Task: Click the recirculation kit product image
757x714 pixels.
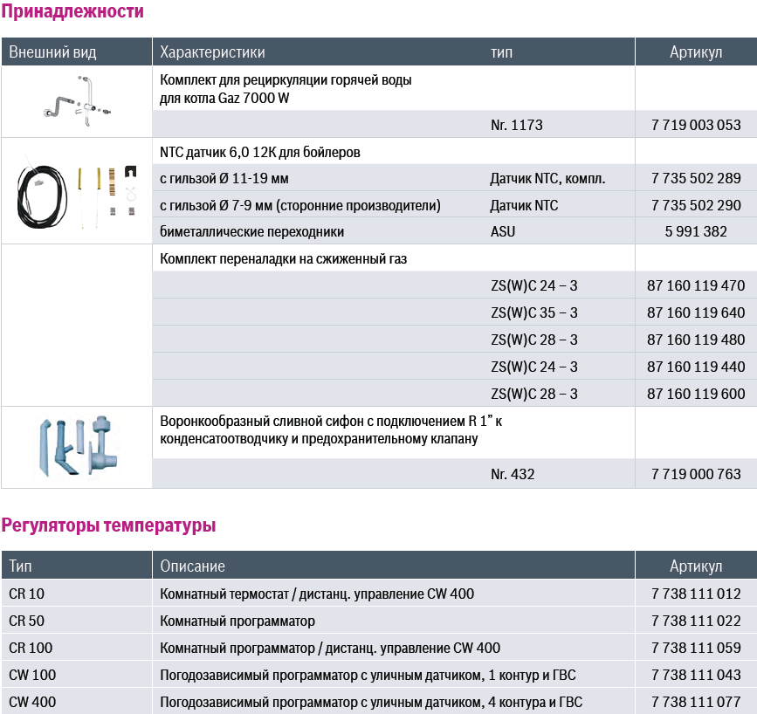Action: (77, 101)
